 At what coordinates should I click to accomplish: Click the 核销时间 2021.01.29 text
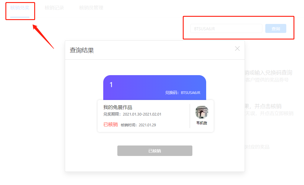[138, 125]
